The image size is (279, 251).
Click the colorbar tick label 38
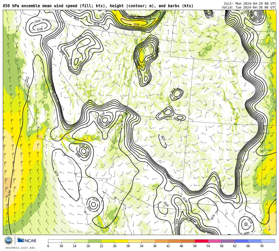pyautogui.click(x=155, y=246)
